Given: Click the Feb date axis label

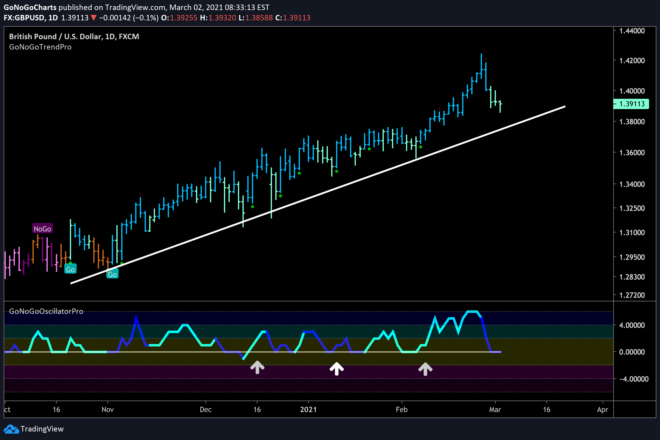Looking at the screenshot, I should (402, 410).
